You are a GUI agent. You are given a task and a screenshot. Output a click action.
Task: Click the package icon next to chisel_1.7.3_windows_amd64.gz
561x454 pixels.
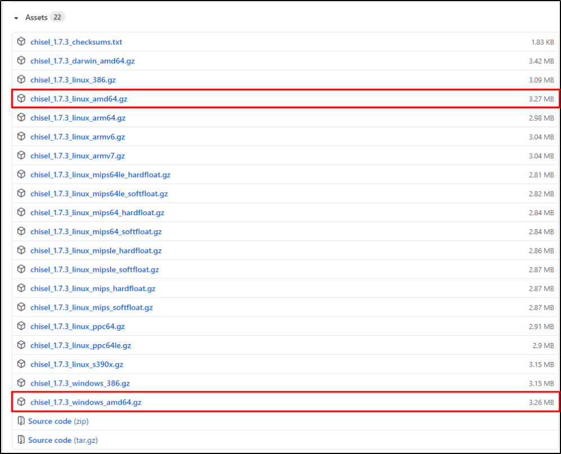[21, 402]
